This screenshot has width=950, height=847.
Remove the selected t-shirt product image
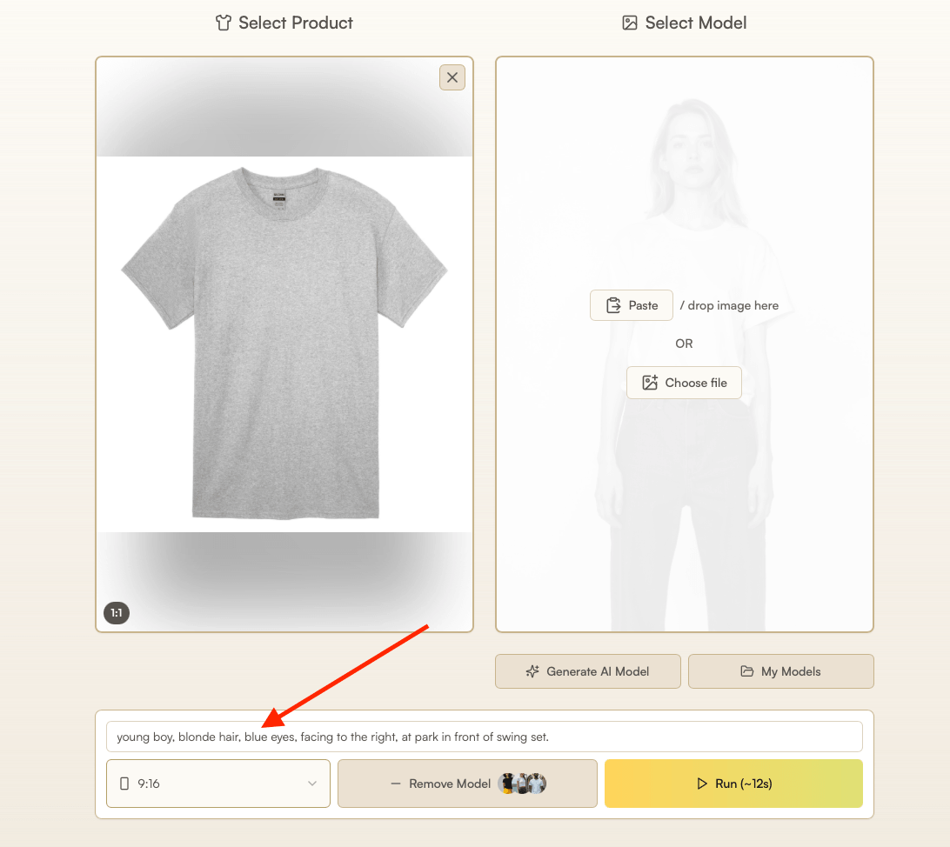point(452,77)
